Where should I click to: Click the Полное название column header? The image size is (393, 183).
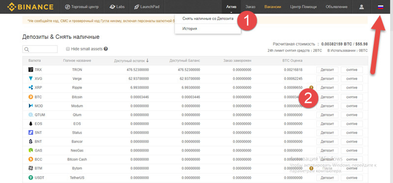77,60
